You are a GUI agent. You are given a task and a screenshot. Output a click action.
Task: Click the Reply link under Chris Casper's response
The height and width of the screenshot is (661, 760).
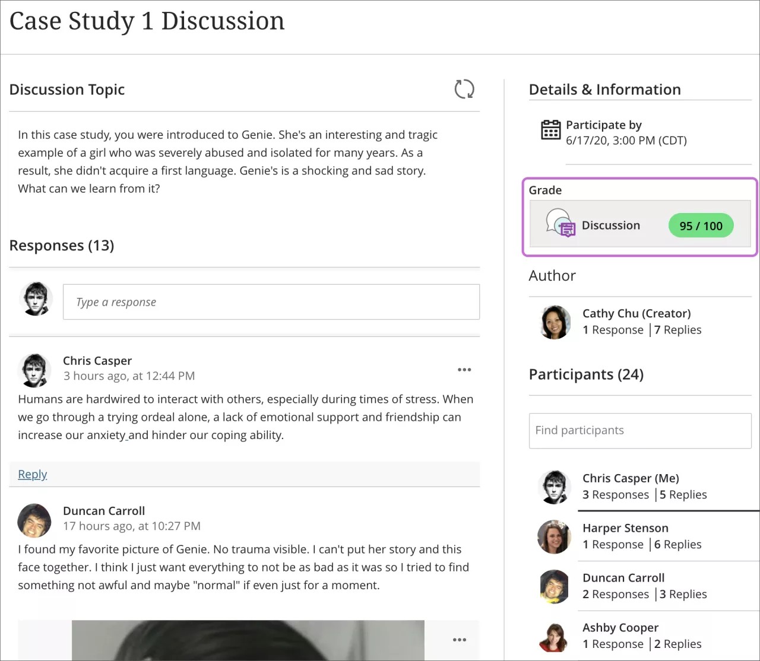pos(32,474)
